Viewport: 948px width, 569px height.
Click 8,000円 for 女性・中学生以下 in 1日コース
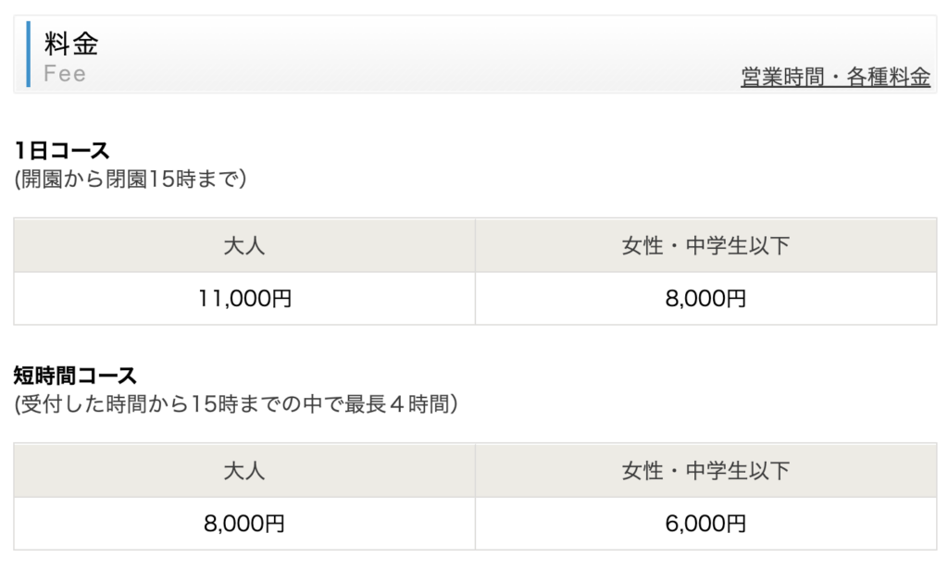coord(705,299)
